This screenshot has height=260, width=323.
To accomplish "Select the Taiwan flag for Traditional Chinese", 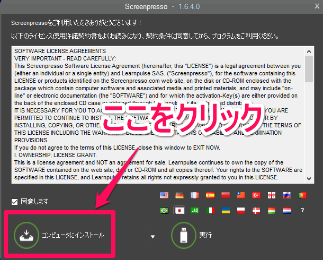I will (241, 195).
